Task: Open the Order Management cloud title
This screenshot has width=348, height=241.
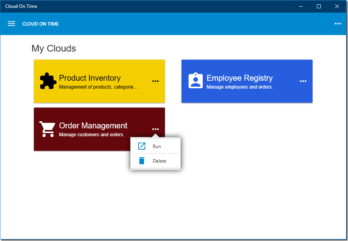Action: point(93,126)
